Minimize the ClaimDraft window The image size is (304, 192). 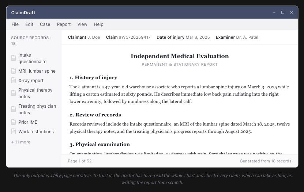click(x=274, y=12)
